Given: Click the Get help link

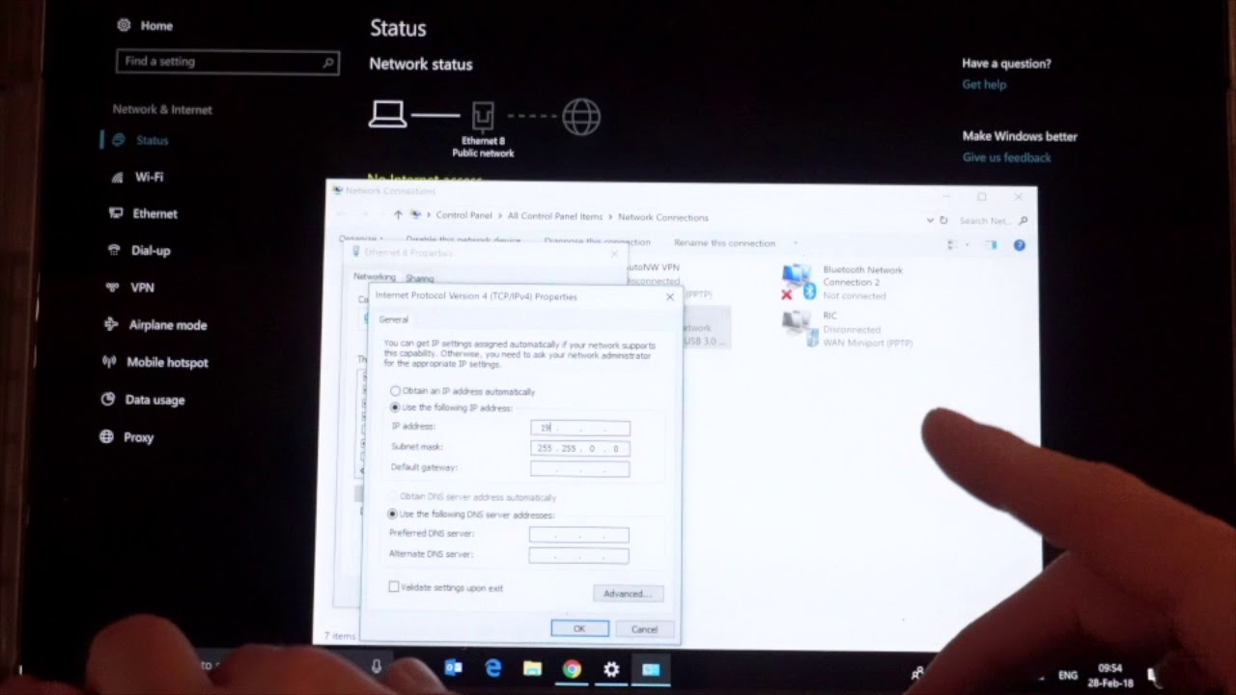Looking at the screenshot, I should pos(984,85).
